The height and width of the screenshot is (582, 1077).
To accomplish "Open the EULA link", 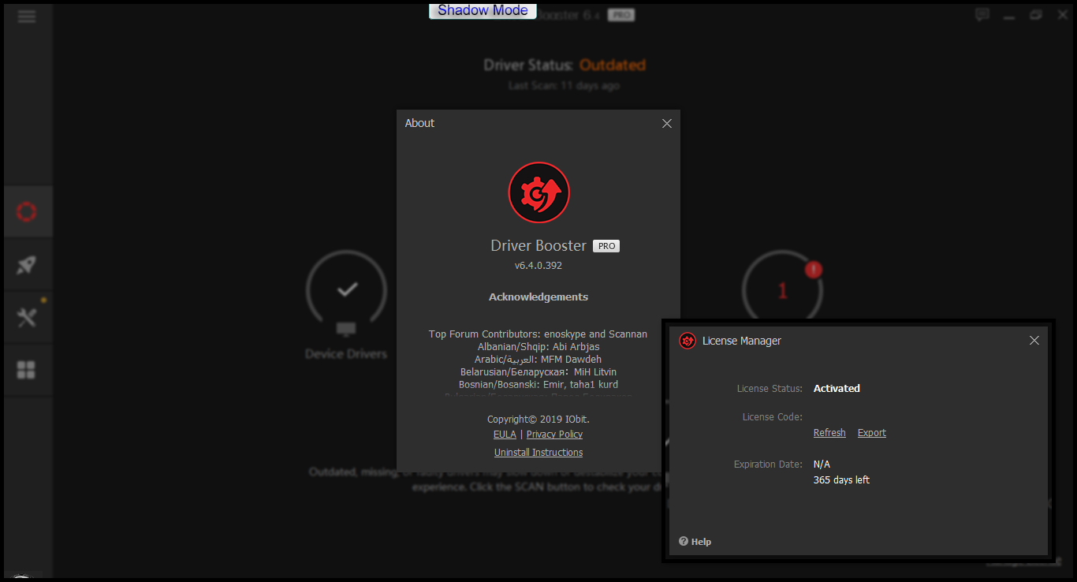I will coord(505,435).
